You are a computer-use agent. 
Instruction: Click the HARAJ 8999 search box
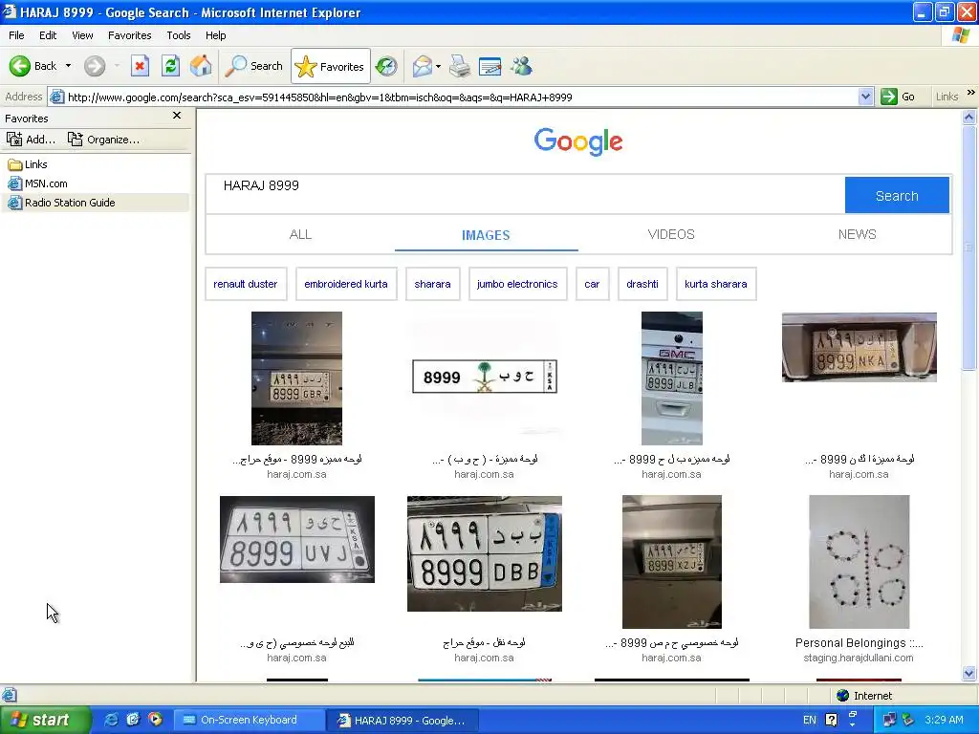525,194
